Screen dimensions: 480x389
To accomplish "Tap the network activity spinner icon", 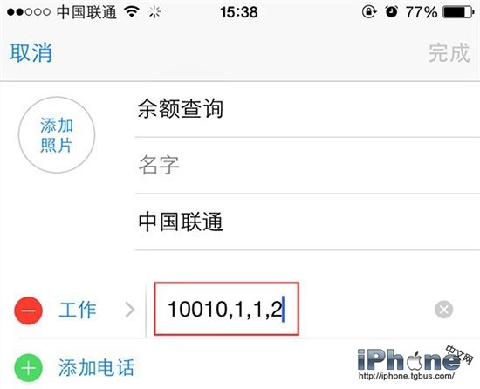I will (x=154, y=12).
